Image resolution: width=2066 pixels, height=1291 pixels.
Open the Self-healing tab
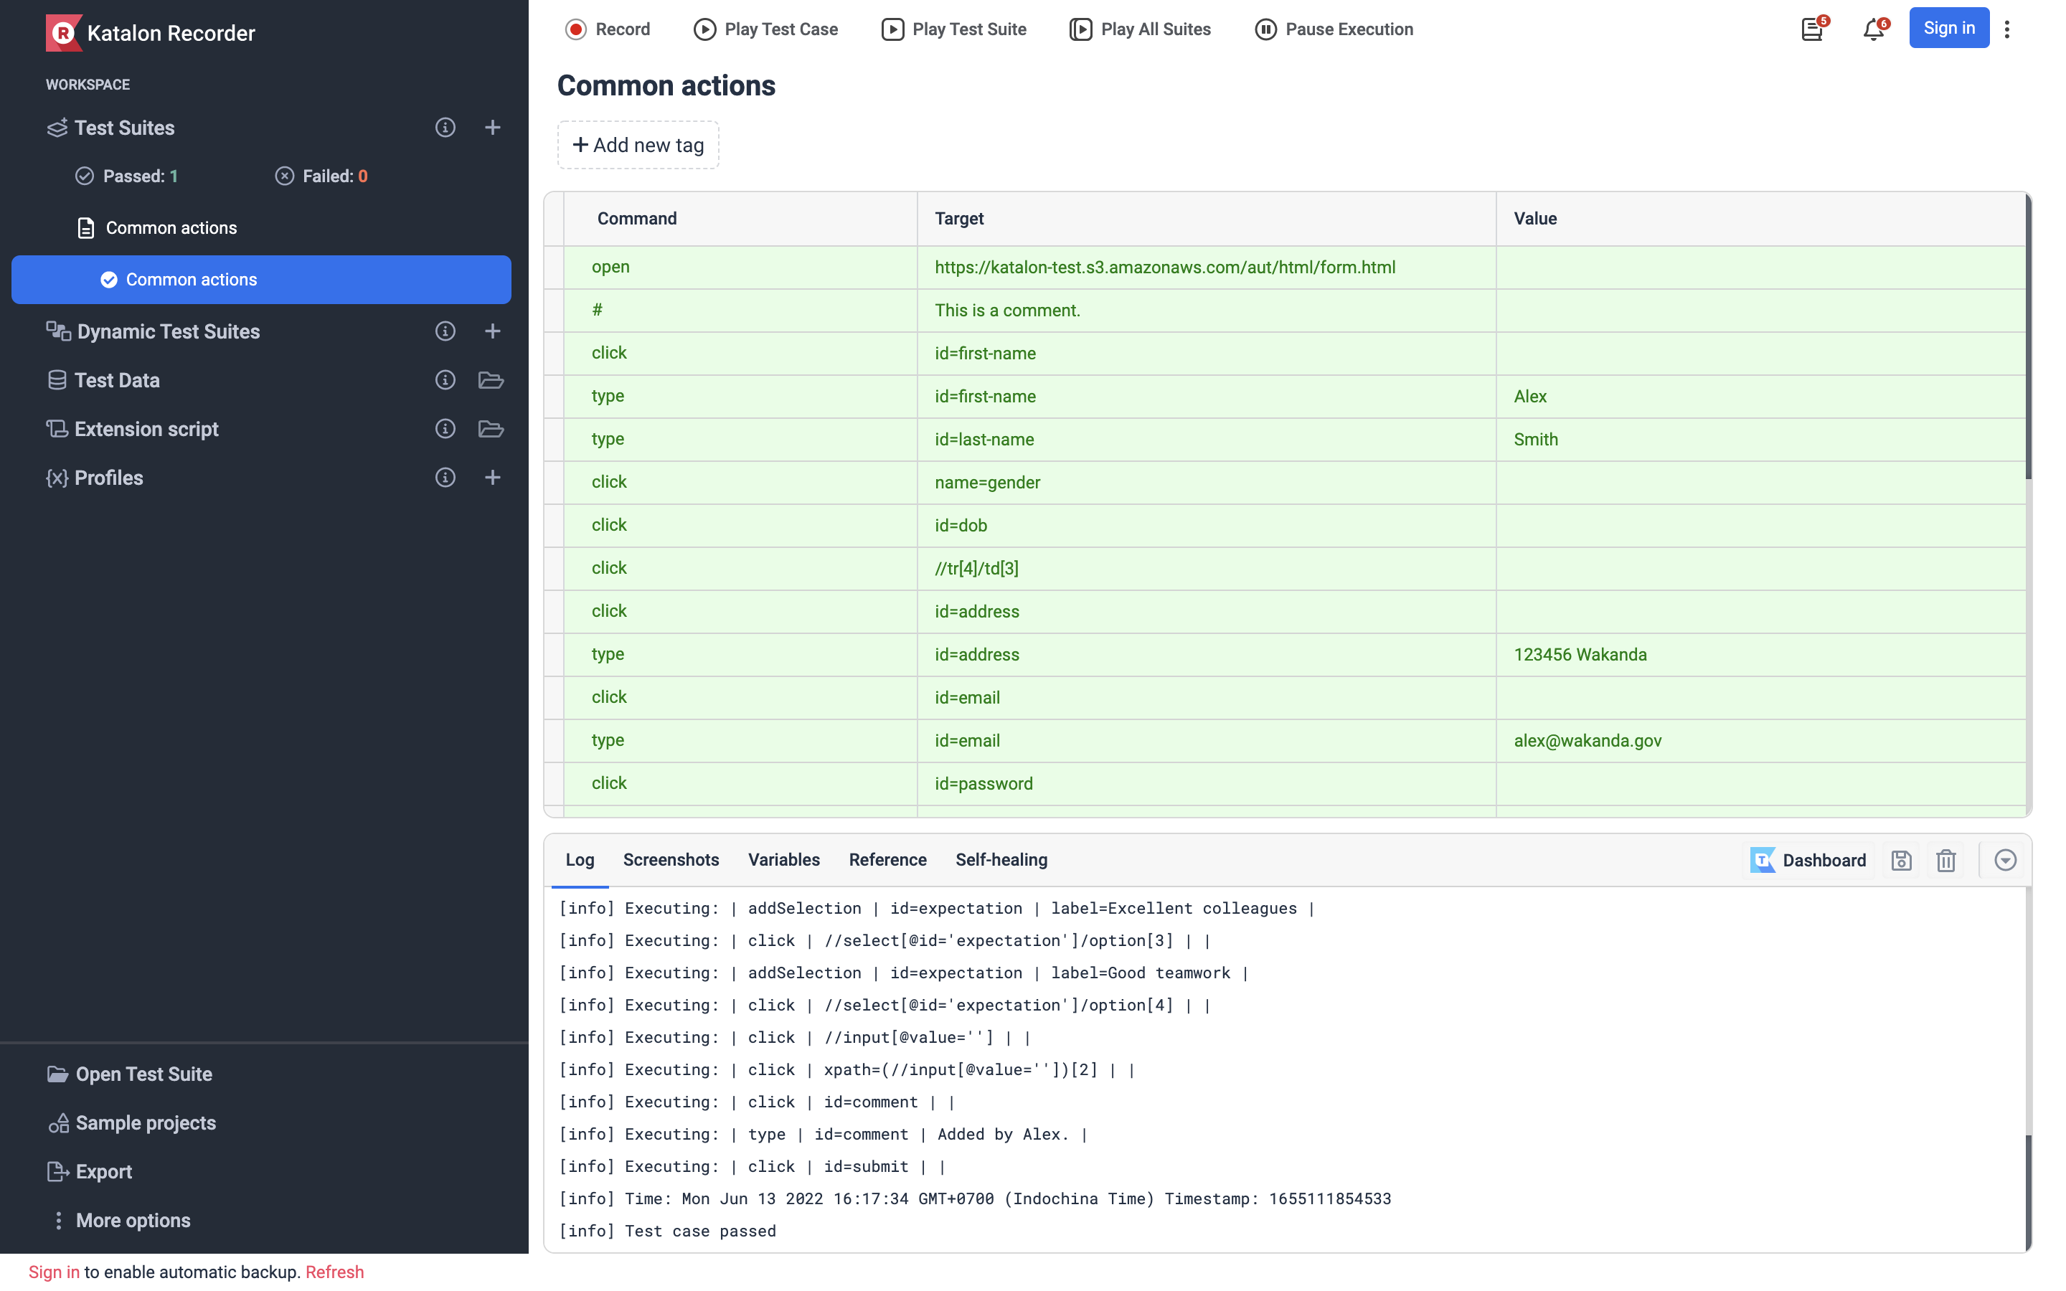(x=1001, y=860)
